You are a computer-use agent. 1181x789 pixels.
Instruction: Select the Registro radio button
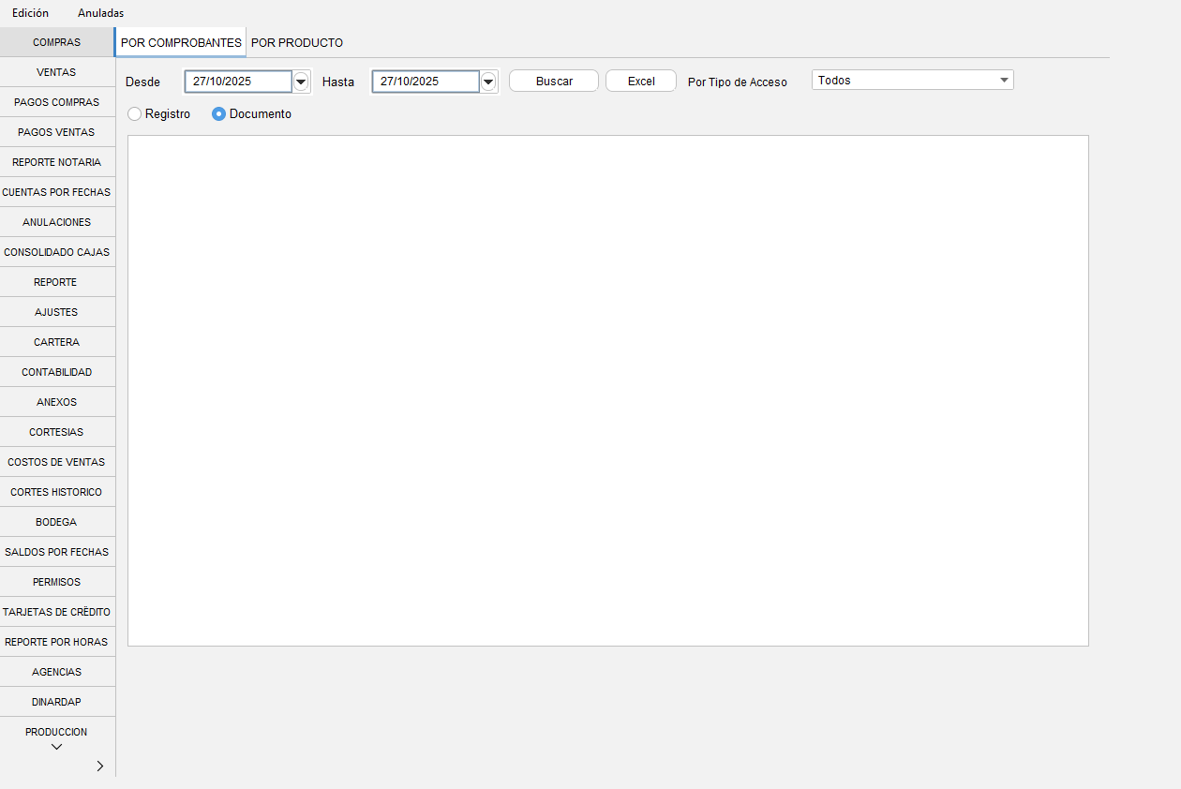[x=135, y=114]
